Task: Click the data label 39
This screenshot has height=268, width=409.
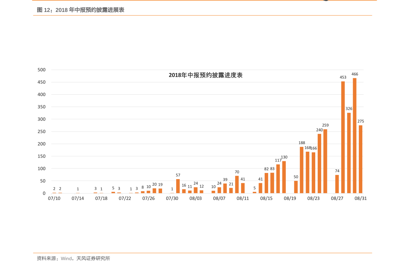Action: [x=225, y=179]
